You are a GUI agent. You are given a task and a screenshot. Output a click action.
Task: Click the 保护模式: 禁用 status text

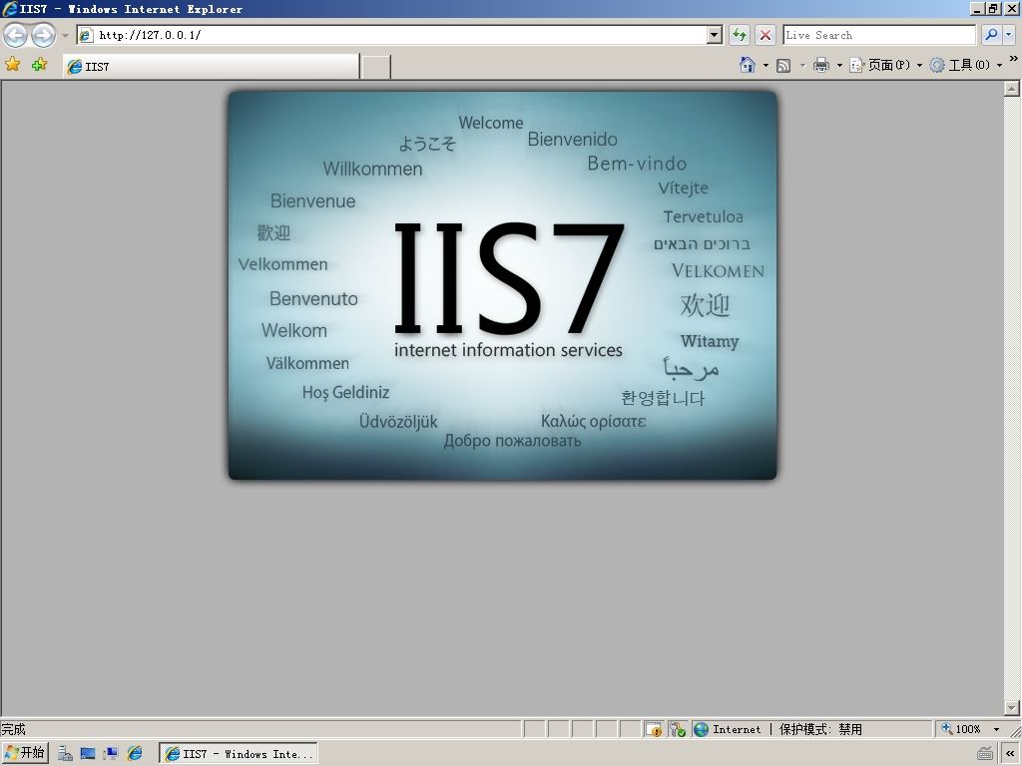(820, 729)
